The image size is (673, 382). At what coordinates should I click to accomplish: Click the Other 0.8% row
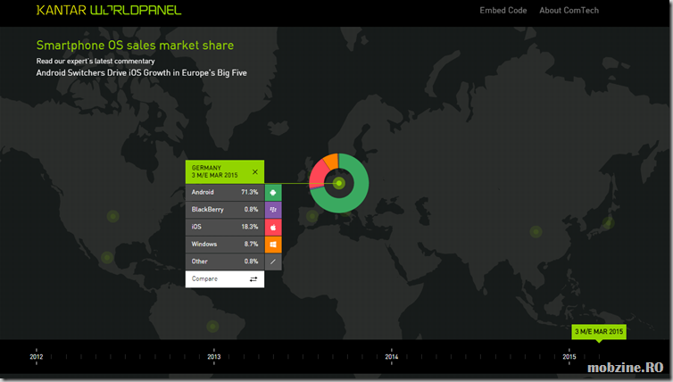click(x=224, y=262)
